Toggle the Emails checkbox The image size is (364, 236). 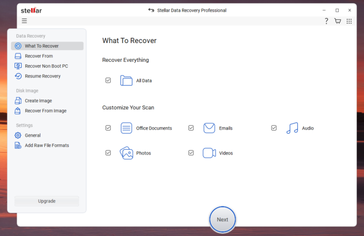(x=191, y=128)
